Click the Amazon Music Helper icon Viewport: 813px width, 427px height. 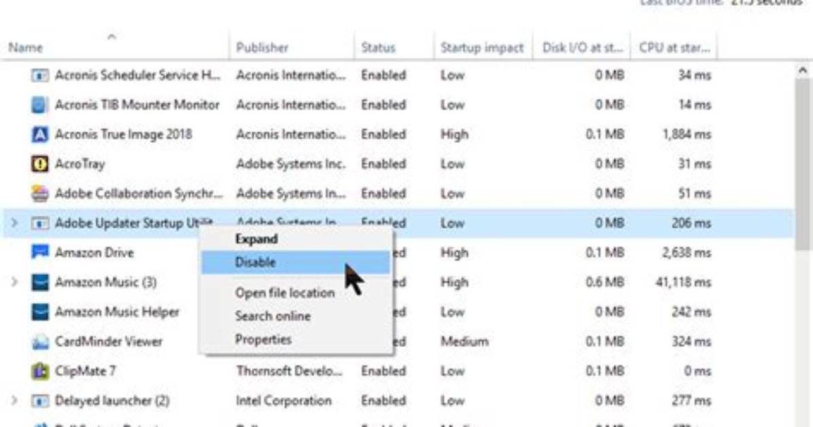40,312
